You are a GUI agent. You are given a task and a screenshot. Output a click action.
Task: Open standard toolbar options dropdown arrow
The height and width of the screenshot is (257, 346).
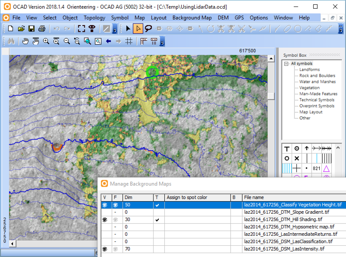click(x=115, y=29)
